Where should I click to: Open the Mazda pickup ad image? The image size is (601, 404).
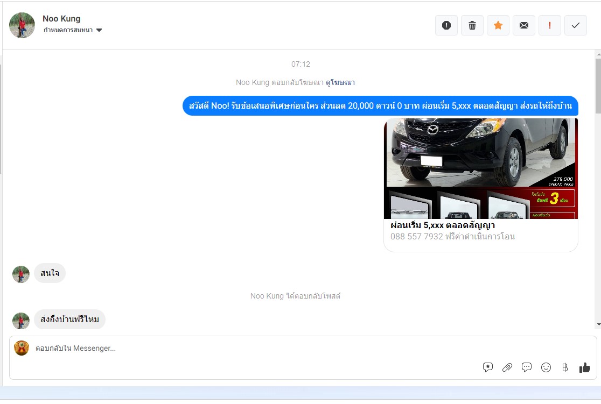480,168
